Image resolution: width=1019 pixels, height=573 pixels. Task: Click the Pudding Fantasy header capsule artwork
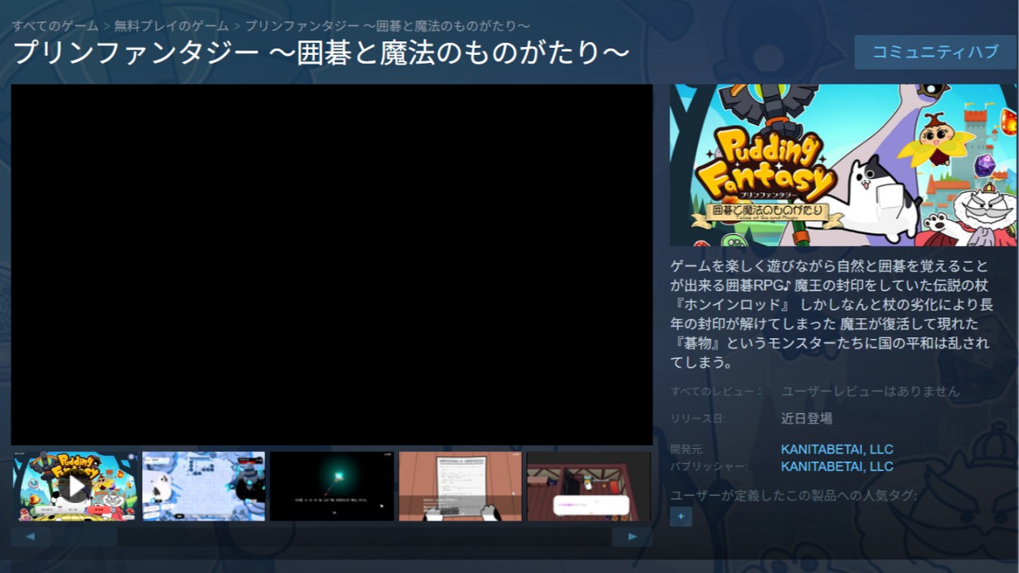click(x=845, y=165)
